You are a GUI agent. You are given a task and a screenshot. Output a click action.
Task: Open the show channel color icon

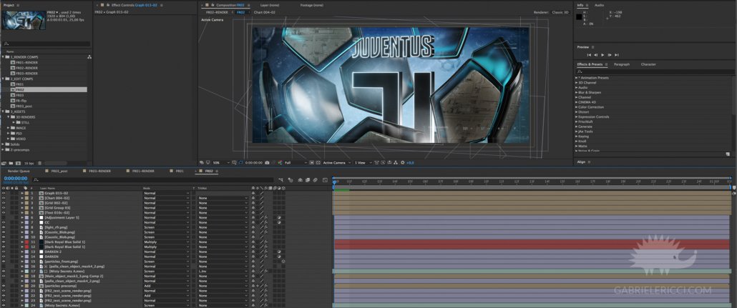[x=280, y=162]
